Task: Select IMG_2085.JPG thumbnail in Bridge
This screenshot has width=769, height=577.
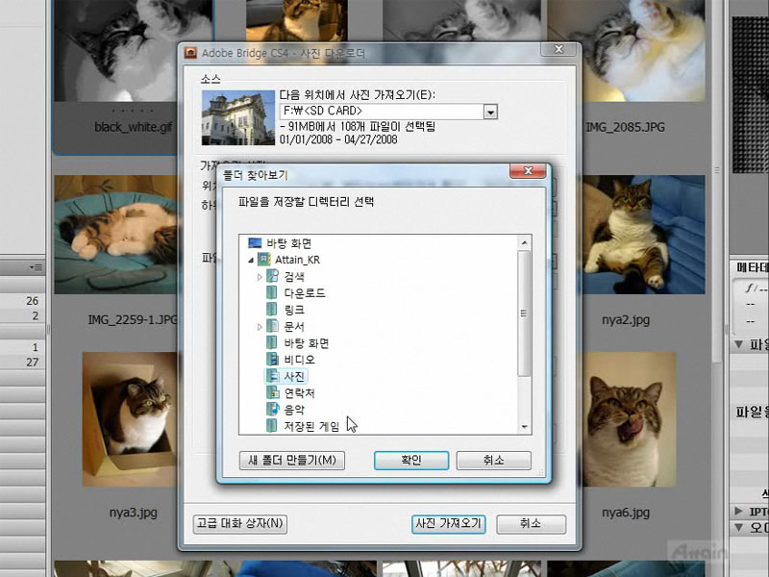Action: (x=626, y=51)
